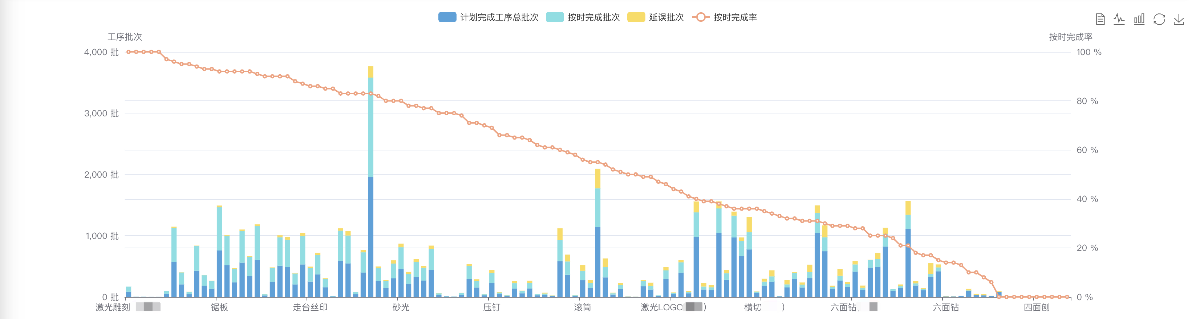Select the 走台丝印 axis label

[310, 307]
